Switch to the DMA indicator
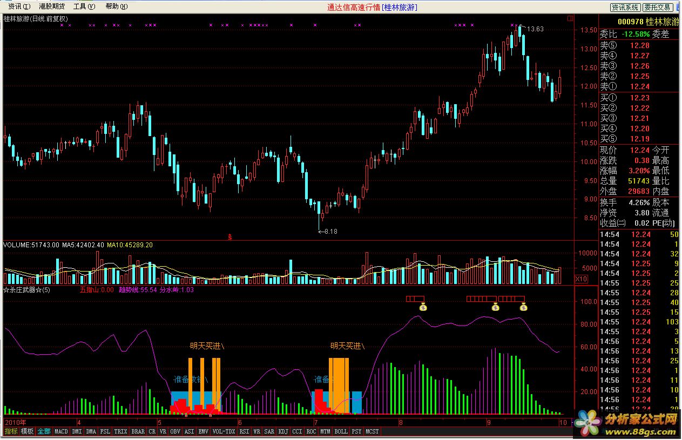This screenshot has height=440, width=682. point(91,431)
